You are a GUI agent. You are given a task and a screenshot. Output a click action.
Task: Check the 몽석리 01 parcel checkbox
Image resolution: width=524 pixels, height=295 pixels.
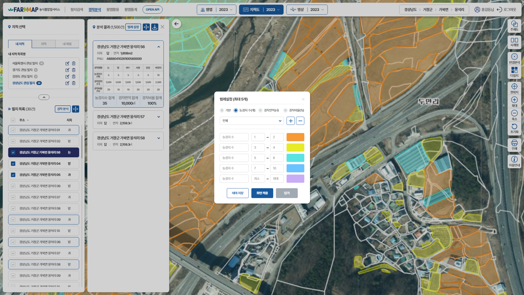click(x=13, y=130)
